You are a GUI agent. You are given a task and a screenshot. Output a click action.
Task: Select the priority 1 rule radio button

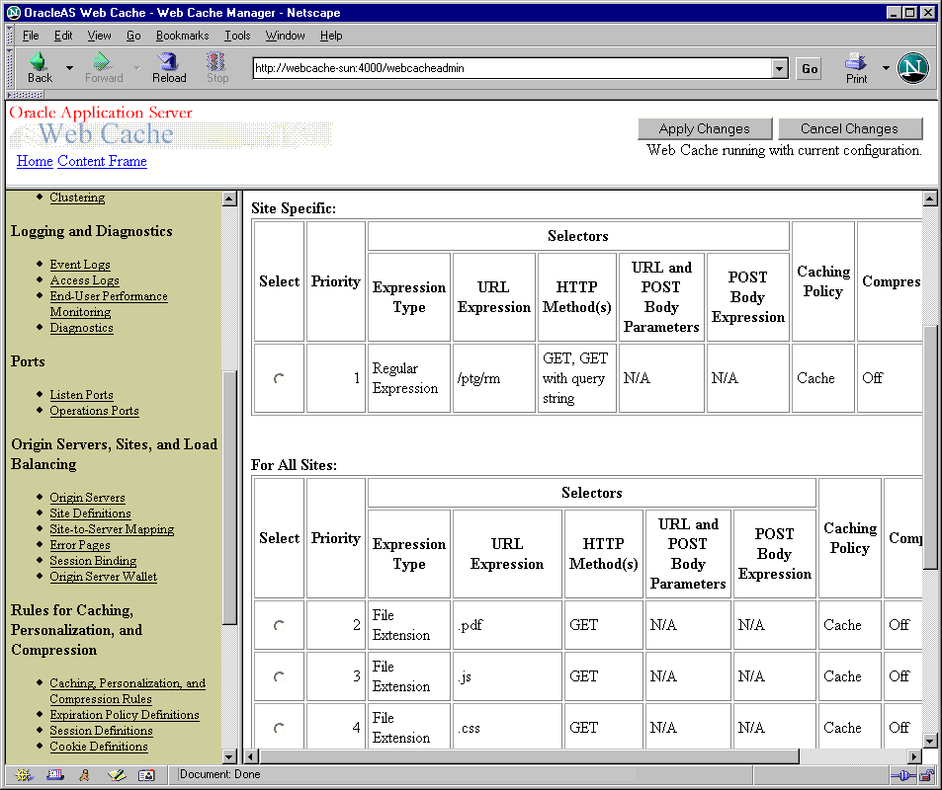click(x=278, y=377)
